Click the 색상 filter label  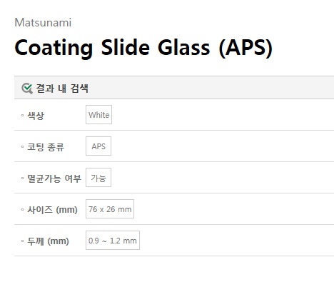[x=36, y=116]
